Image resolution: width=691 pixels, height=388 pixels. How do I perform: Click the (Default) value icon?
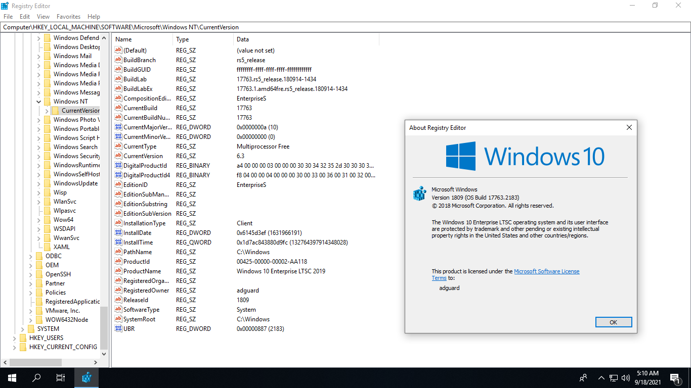[x=118, y=51]
